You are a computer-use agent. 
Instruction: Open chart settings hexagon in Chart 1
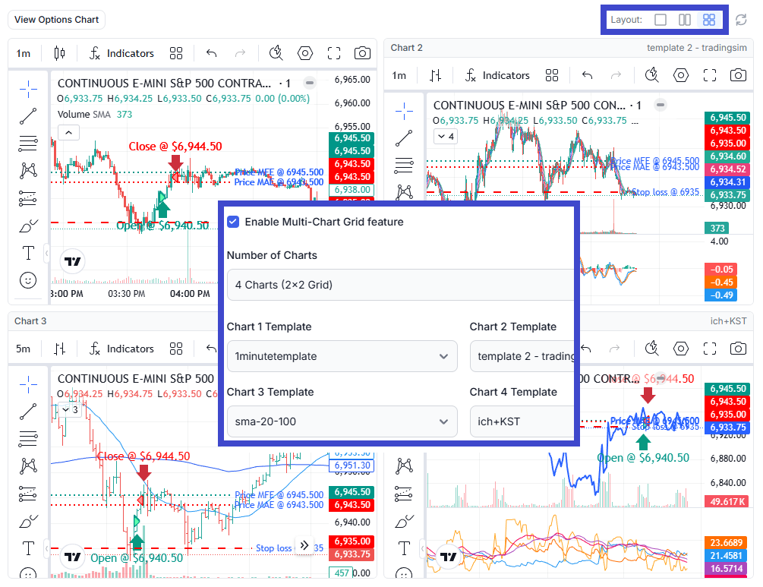tap(305, 53)
